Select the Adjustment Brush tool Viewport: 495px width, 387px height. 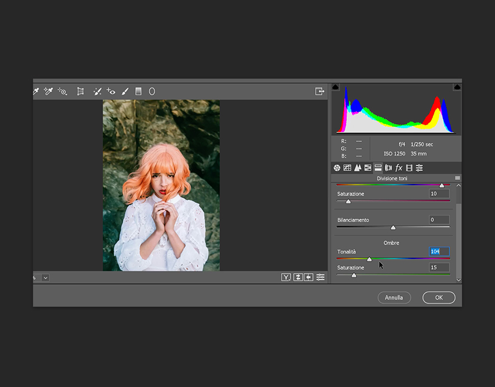125,91
